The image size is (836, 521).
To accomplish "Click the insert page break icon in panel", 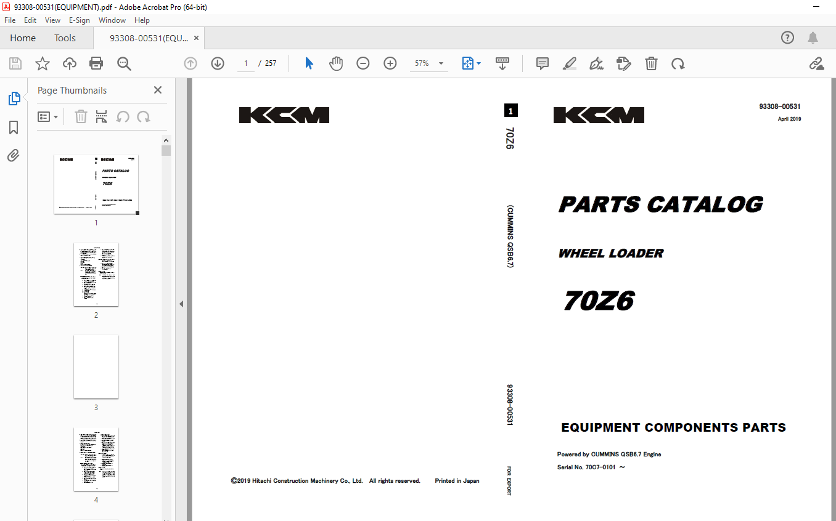I will [102, 116].
